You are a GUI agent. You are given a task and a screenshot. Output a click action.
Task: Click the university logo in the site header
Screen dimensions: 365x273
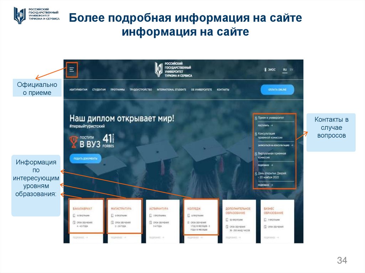tap(158, 69)
